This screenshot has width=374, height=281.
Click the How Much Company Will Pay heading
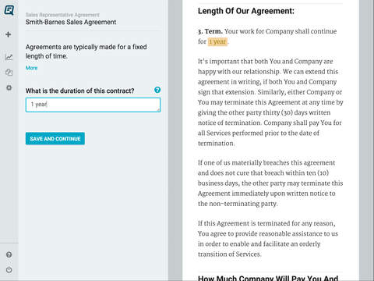pyautogui.click(x=268, y=278)
